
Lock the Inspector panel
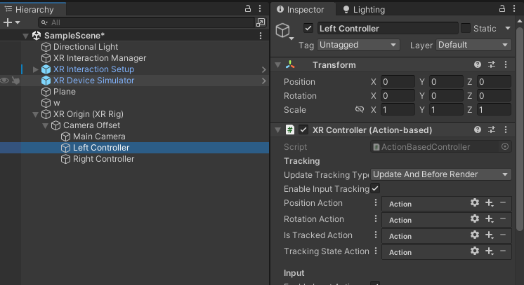pos(500,10)
